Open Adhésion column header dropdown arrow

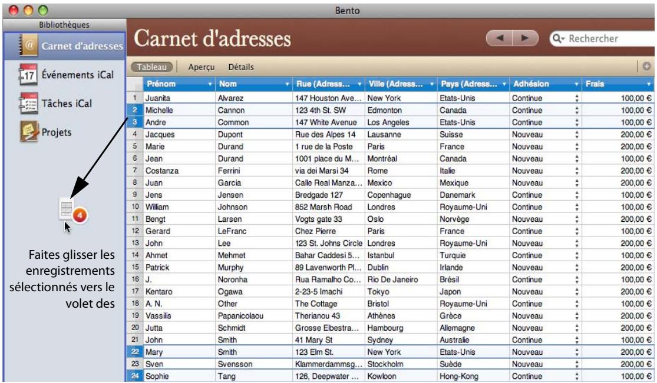pyautogui.click(x=576, y=84)
